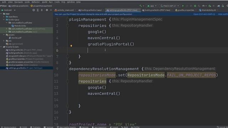Open Version Control tool window
Viewport: 228px width, 128px height.
click(9, 127)
